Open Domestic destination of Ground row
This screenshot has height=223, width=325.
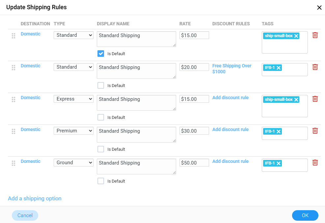pyautogui.click(x=31, y=161)
